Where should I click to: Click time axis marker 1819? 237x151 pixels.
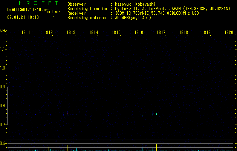206,32
